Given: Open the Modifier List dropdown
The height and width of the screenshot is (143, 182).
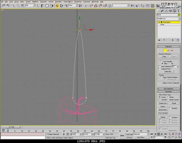Looking at the screenshot, I should coord(168,19).
